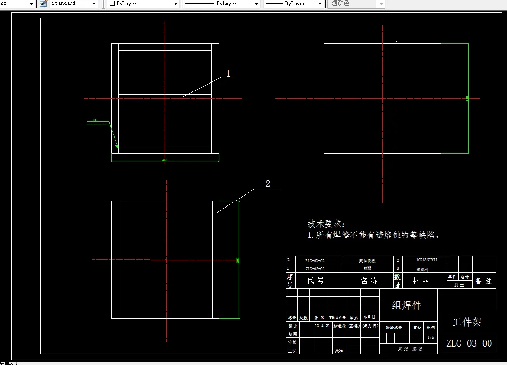Select the 工件架 title text

click(467, 322)
